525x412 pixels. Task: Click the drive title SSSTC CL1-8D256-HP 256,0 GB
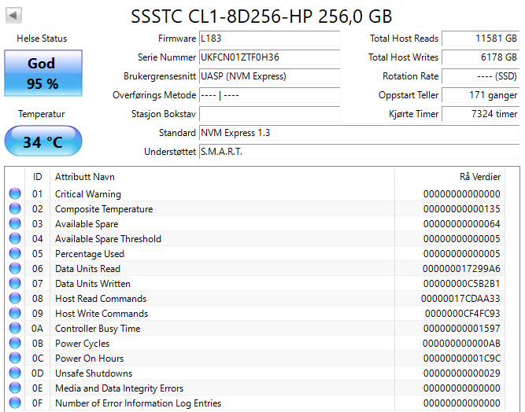coord(261,16)
